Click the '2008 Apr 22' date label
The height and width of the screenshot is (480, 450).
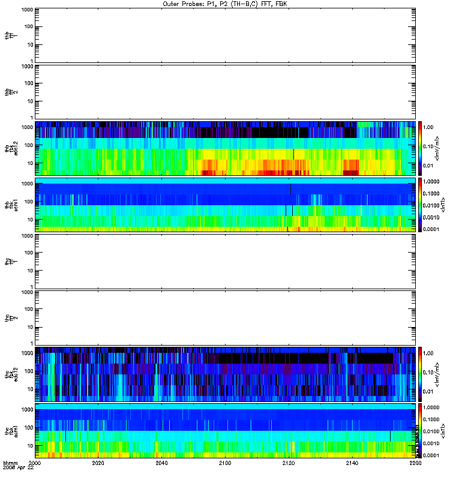(18, 468)
